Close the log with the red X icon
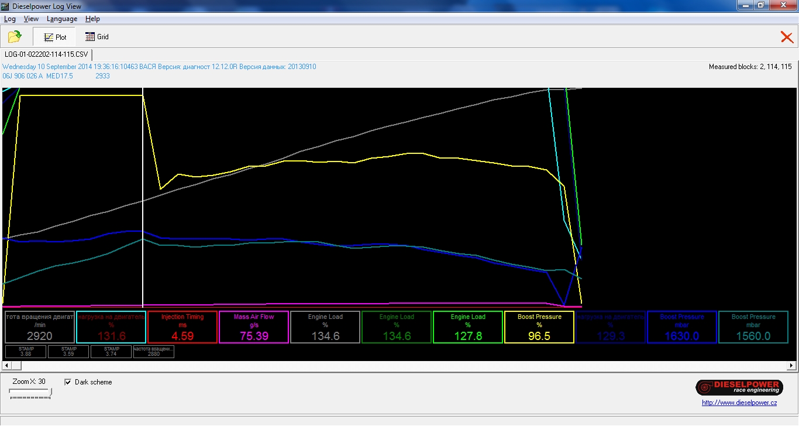This screenshot has width=799, height=426. 787,37
